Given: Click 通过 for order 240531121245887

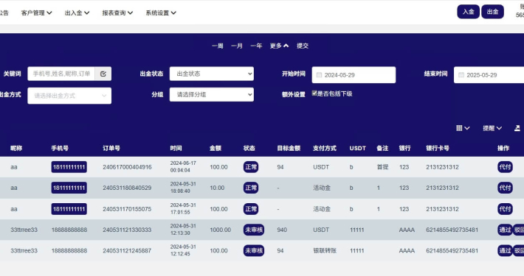Looking at the screenshot, I should click(505, 250).
